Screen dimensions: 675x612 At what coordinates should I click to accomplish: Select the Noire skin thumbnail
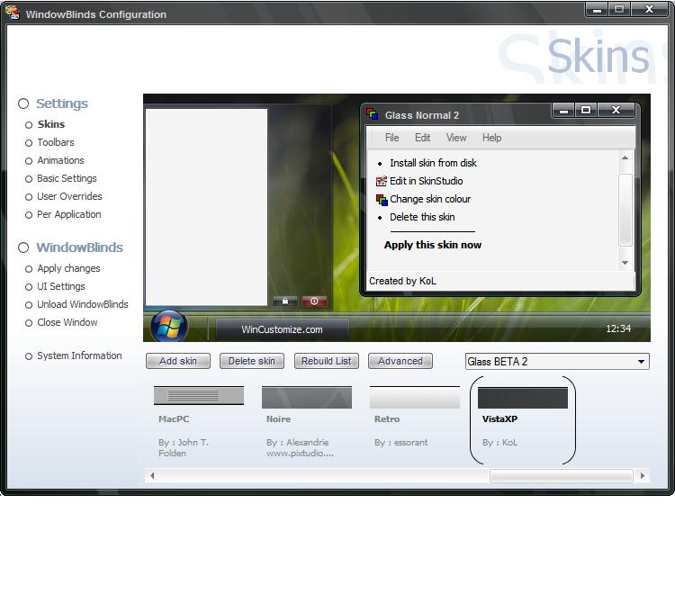[x=307, y=397]
